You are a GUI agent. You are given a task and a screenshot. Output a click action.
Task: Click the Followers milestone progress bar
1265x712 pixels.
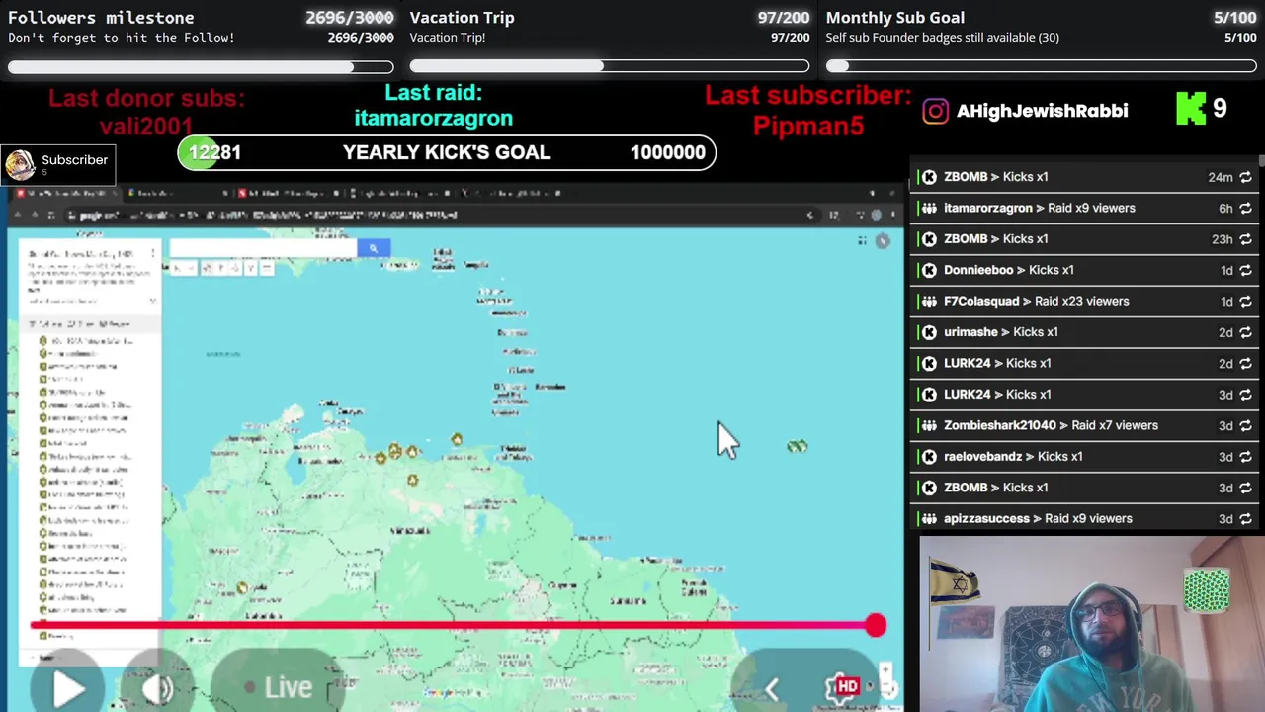[201, 67]
